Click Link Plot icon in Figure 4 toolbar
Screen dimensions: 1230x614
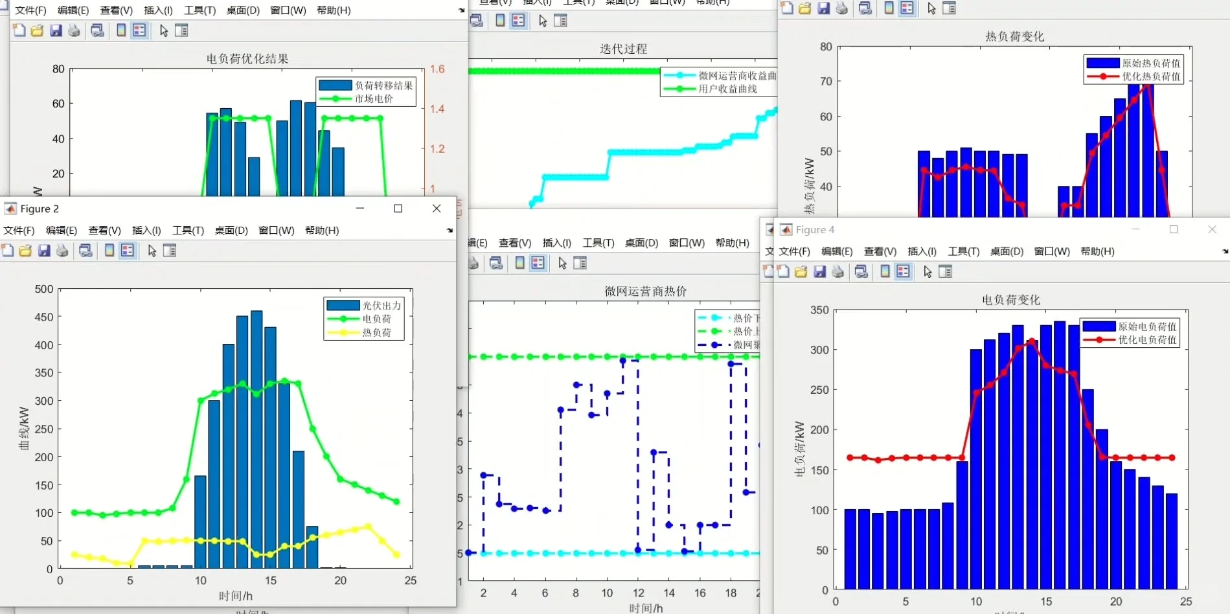[861, 272]
